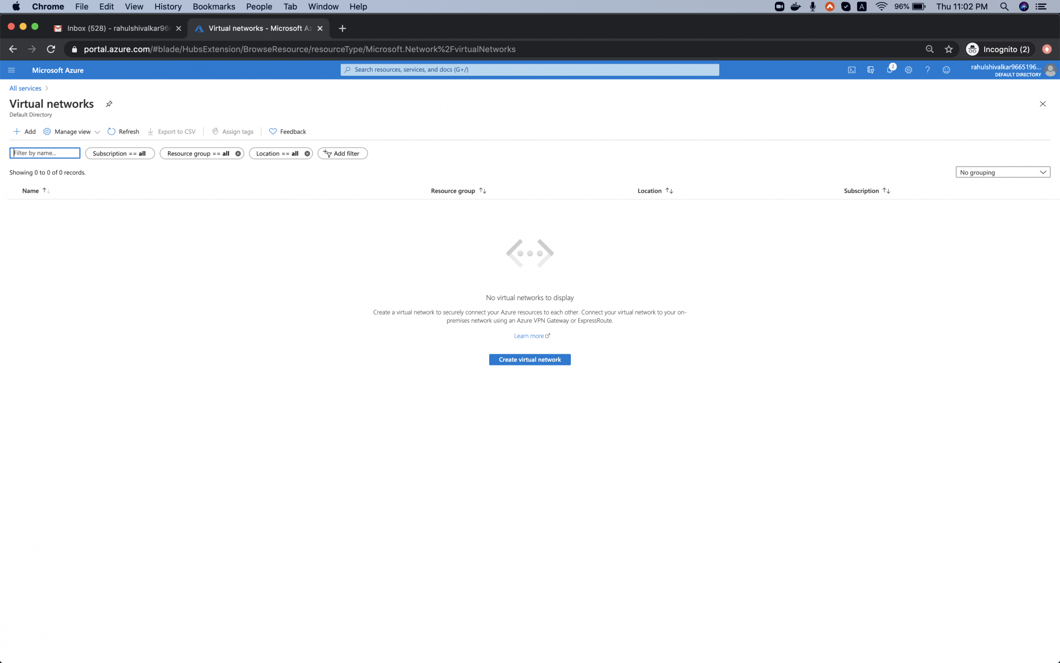Screen dimensions: 1060x663
Task: Sort the table by the Name column
Action: pos(35,190)
